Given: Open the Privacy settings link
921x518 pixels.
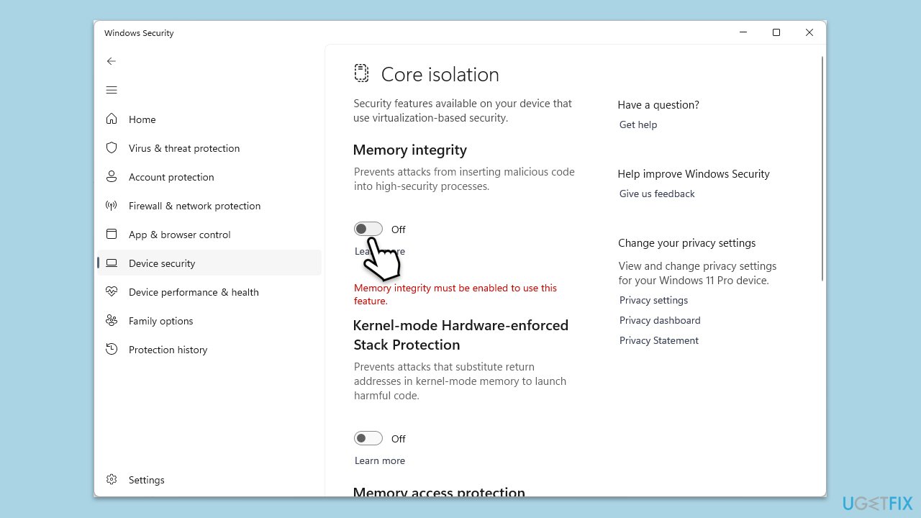Looking at the screenshot, I should pyautogui.click(x=653, y=301).
